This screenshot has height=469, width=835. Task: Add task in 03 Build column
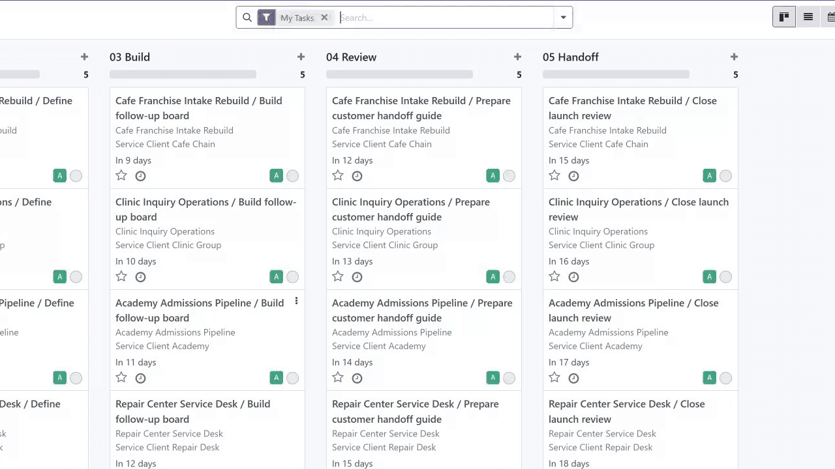pos(301,57)
